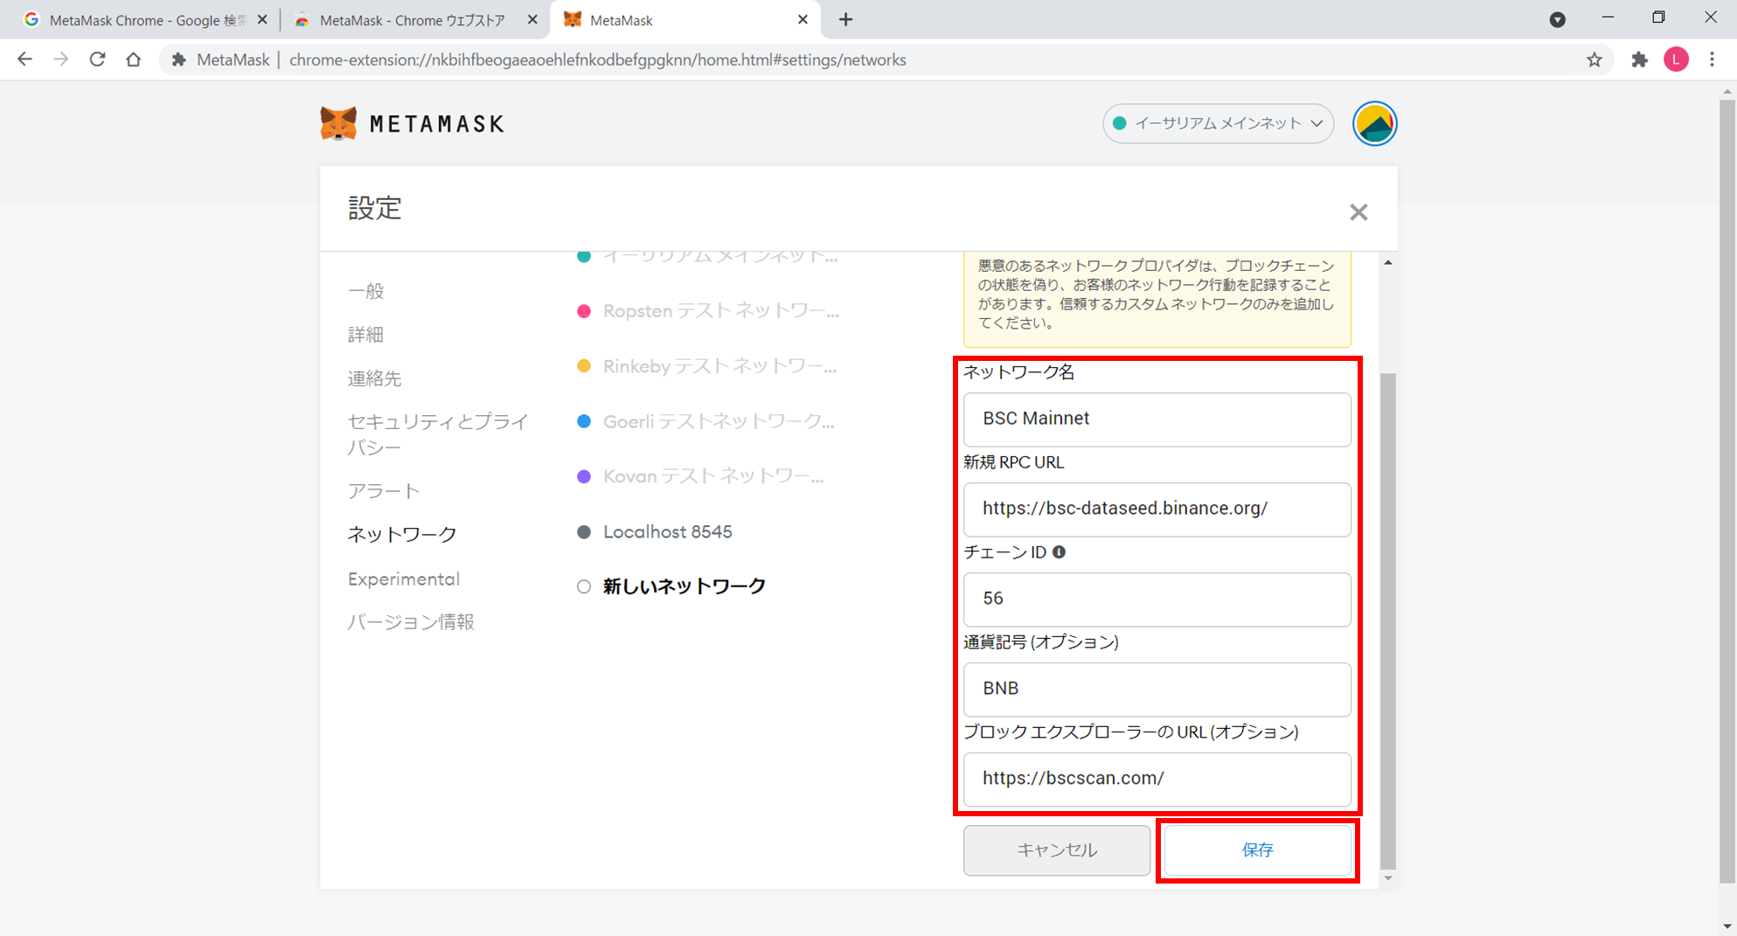
Task: Click the browser address bar URL
Action: [597, 59]
